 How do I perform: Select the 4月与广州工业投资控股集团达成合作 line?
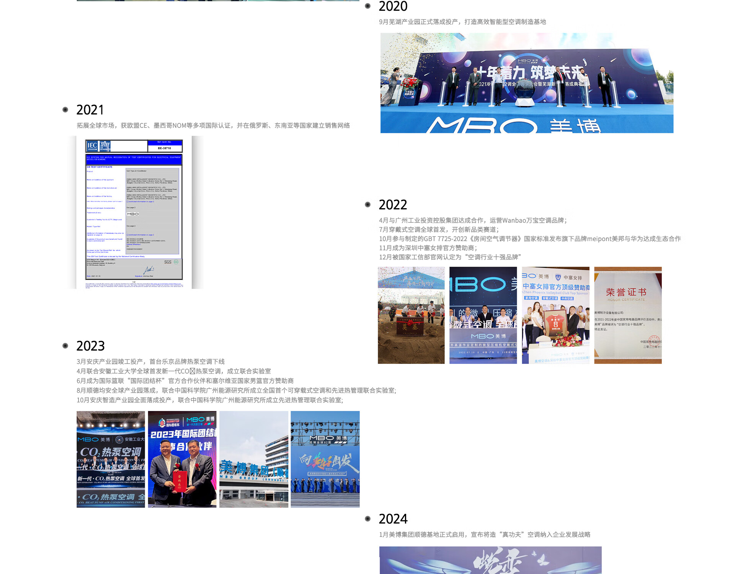[x=473, y=220]
